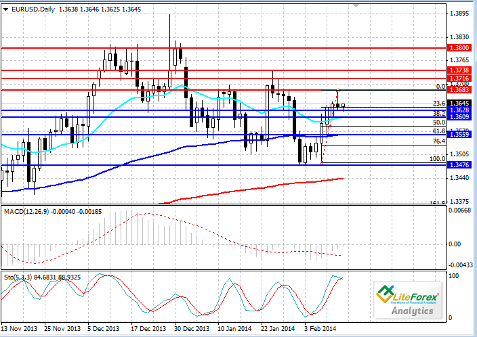
Task: Click the MACD scale value -0.00433
Action: coord(461,265)
